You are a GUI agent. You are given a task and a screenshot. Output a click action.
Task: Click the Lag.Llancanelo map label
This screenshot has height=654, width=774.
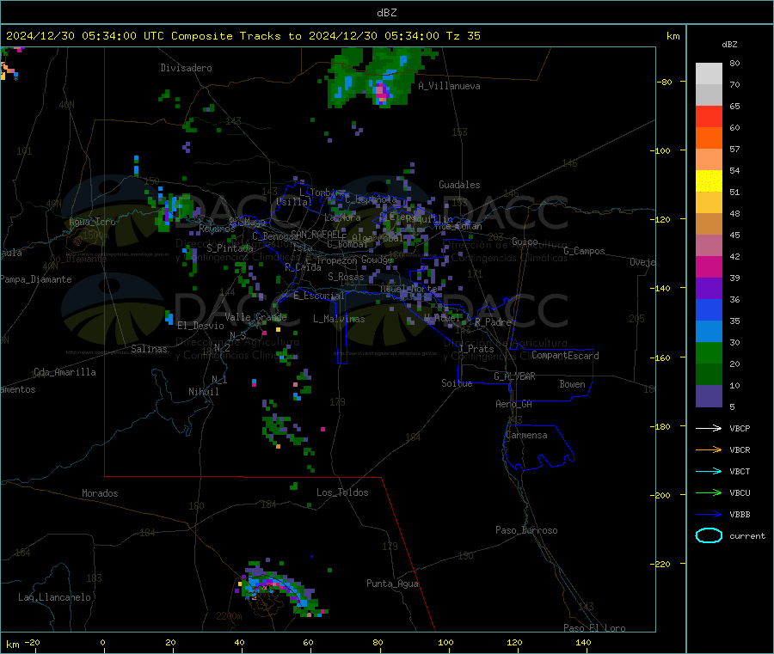(54, 597)
